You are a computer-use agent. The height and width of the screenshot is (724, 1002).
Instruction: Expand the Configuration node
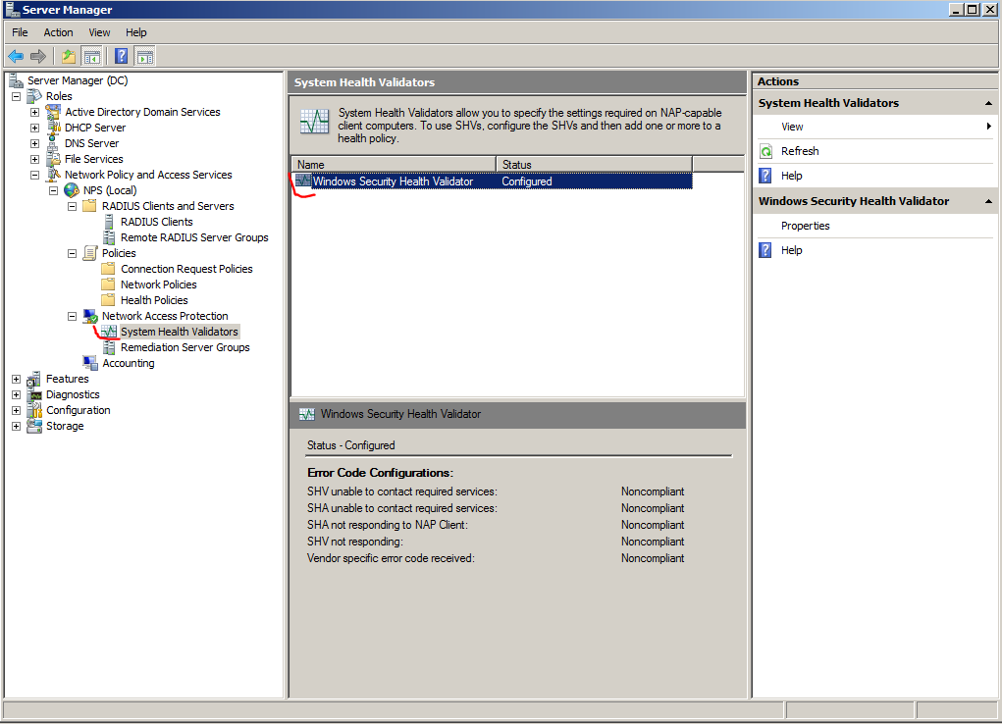point(16,410)
